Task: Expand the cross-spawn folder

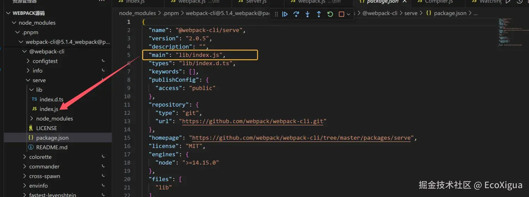Action: (25, 176)
